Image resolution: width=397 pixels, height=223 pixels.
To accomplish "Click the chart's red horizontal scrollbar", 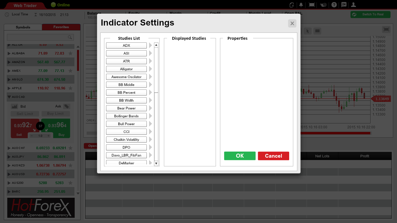I will pyautogui.click(x=335, y=133).
